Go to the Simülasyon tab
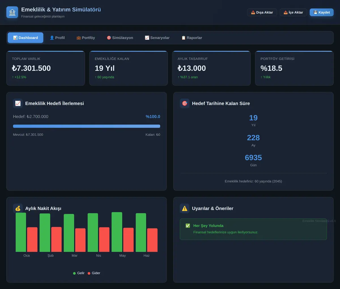Image resolution: width=340 pixels, height=289 pixels. pyautogui.click(x=120, y=38)
